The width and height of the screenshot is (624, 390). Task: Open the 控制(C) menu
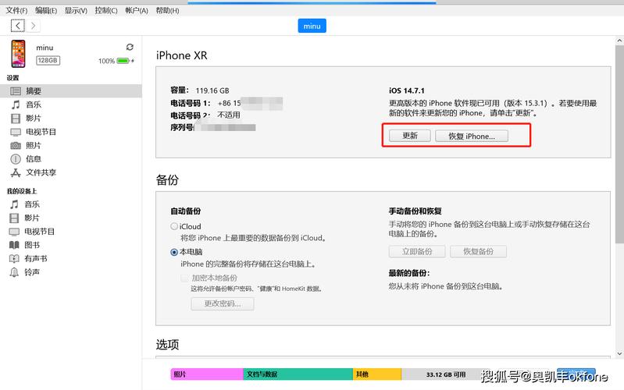coord(106,10)
